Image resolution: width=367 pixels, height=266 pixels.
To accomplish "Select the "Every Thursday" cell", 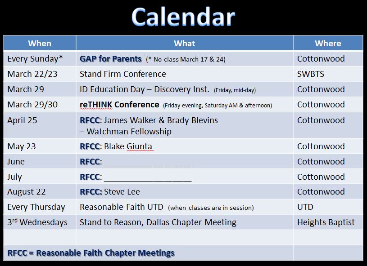I will click(x=36, y=207).
